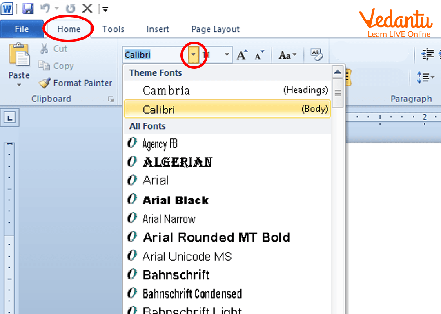
Task: Click the font list scroll-up arrow
Action: pyautogui.click(x=337, y=72)
